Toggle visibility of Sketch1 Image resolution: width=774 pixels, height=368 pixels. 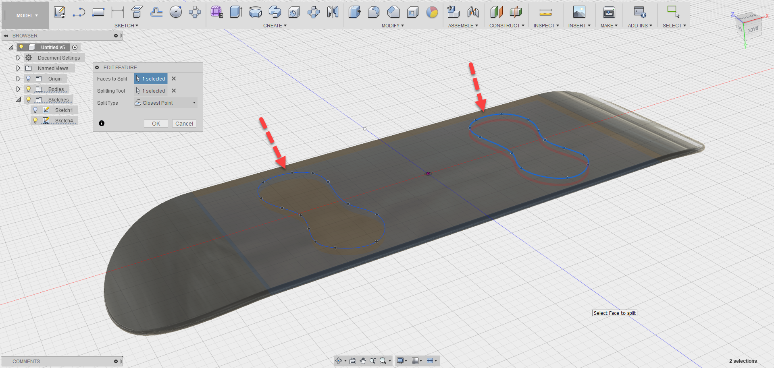coord(35,110)
